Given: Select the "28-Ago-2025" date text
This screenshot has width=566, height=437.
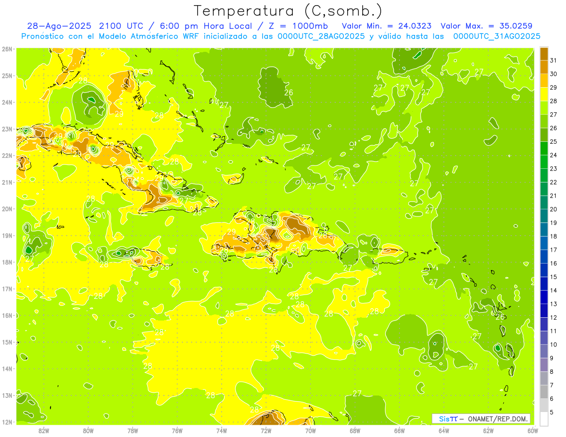Looking at the screenshot, I should pyautogui.click(x=59, y=26).
